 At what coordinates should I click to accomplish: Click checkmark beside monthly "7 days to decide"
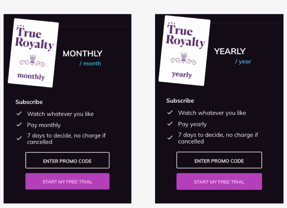pyautogui.click(x=19, y=138)
